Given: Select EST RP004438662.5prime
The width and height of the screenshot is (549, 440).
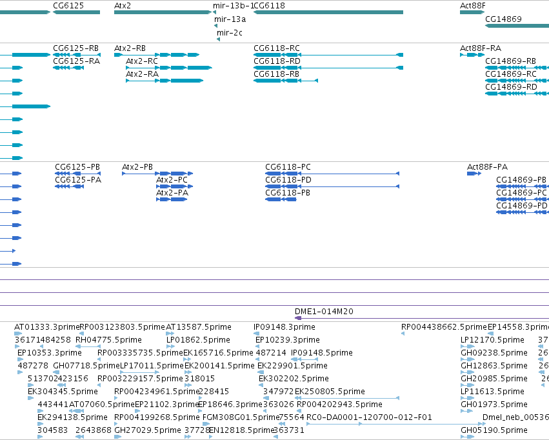Looking at the screenshot, I should (x=444, y=326).
